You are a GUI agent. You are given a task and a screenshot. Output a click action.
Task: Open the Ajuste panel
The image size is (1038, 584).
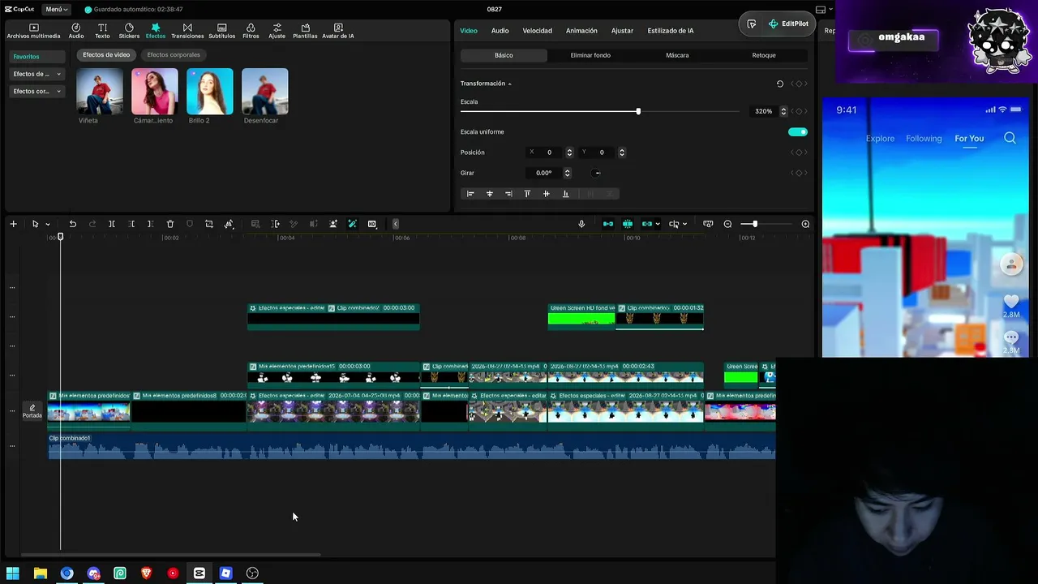(277, 31)
